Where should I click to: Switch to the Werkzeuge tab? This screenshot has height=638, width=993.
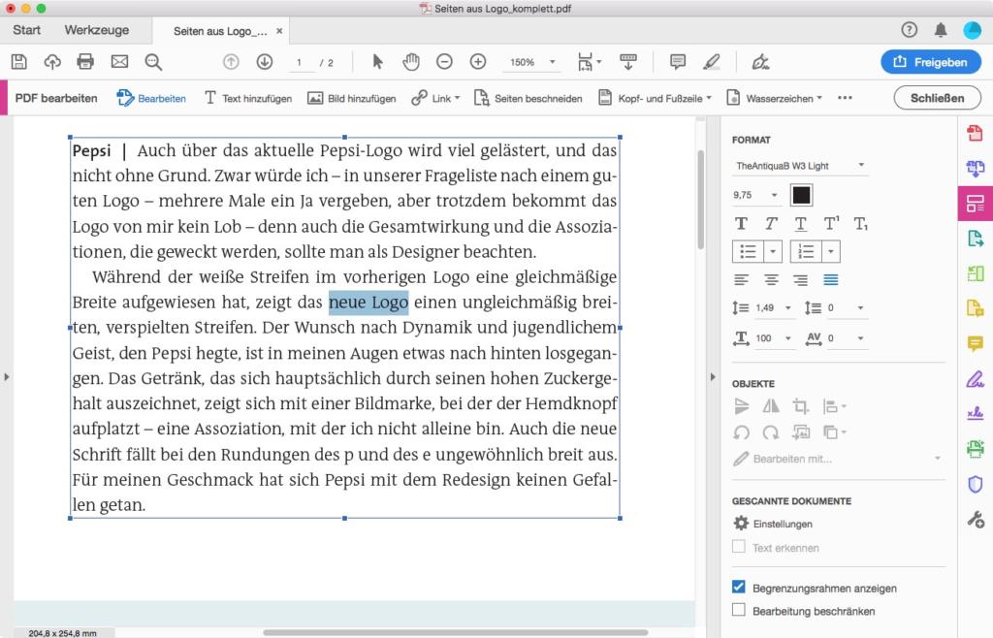tap(96, 30)
